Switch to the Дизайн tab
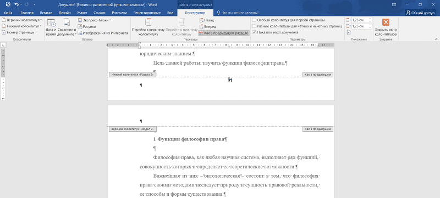This screenshot has height=198, width=440. click(64, 13)
